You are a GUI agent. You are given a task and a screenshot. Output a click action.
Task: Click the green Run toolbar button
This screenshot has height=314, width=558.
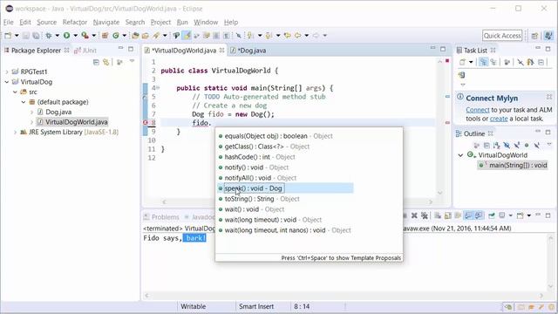pyautogui.click(x=66, y=36)
